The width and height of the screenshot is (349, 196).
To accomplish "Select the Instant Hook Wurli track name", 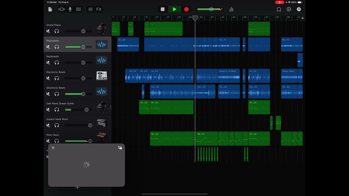I will [57, 119].
